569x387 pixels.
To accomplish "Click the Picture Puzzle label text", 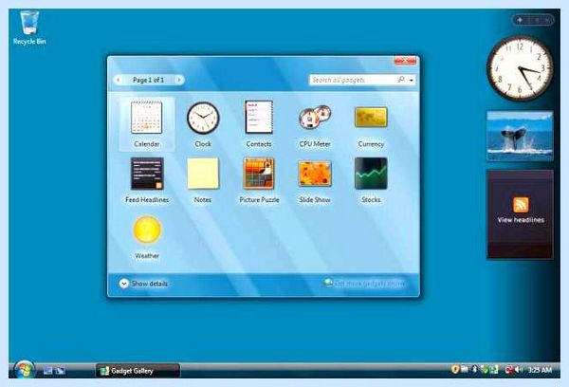I will [259, 200].
